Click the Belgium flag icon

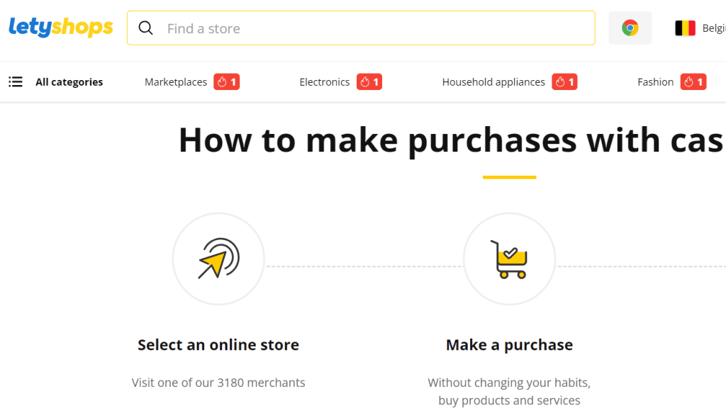[685, 28]
